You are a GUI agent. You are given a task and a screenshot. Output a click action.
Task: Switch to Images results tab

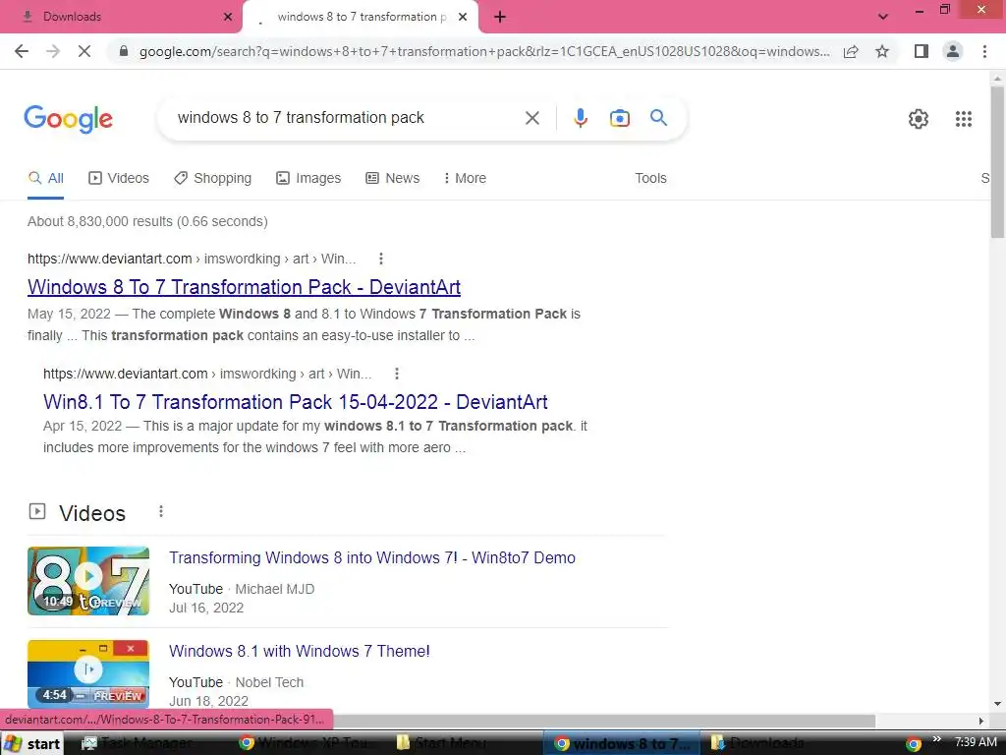click(x=308, y=179)
